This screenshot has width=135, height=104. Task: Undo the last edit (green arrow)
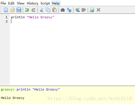[x=27, y=10]
